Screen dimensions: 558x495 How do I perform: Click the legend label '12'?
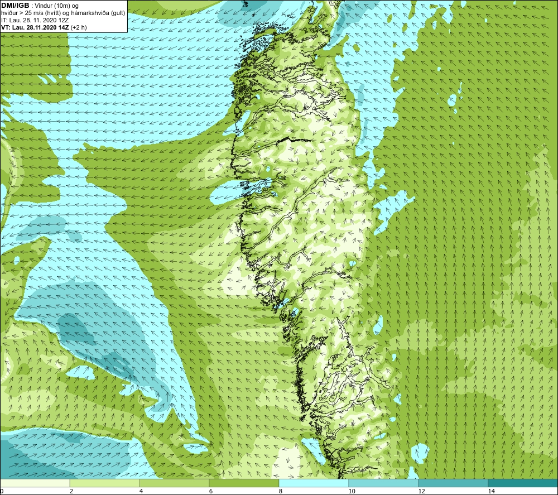(x=421, y=492)
